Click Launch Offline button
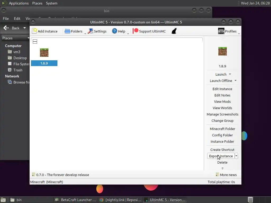Viewport: 271px width, 203px height. (221, 81)
